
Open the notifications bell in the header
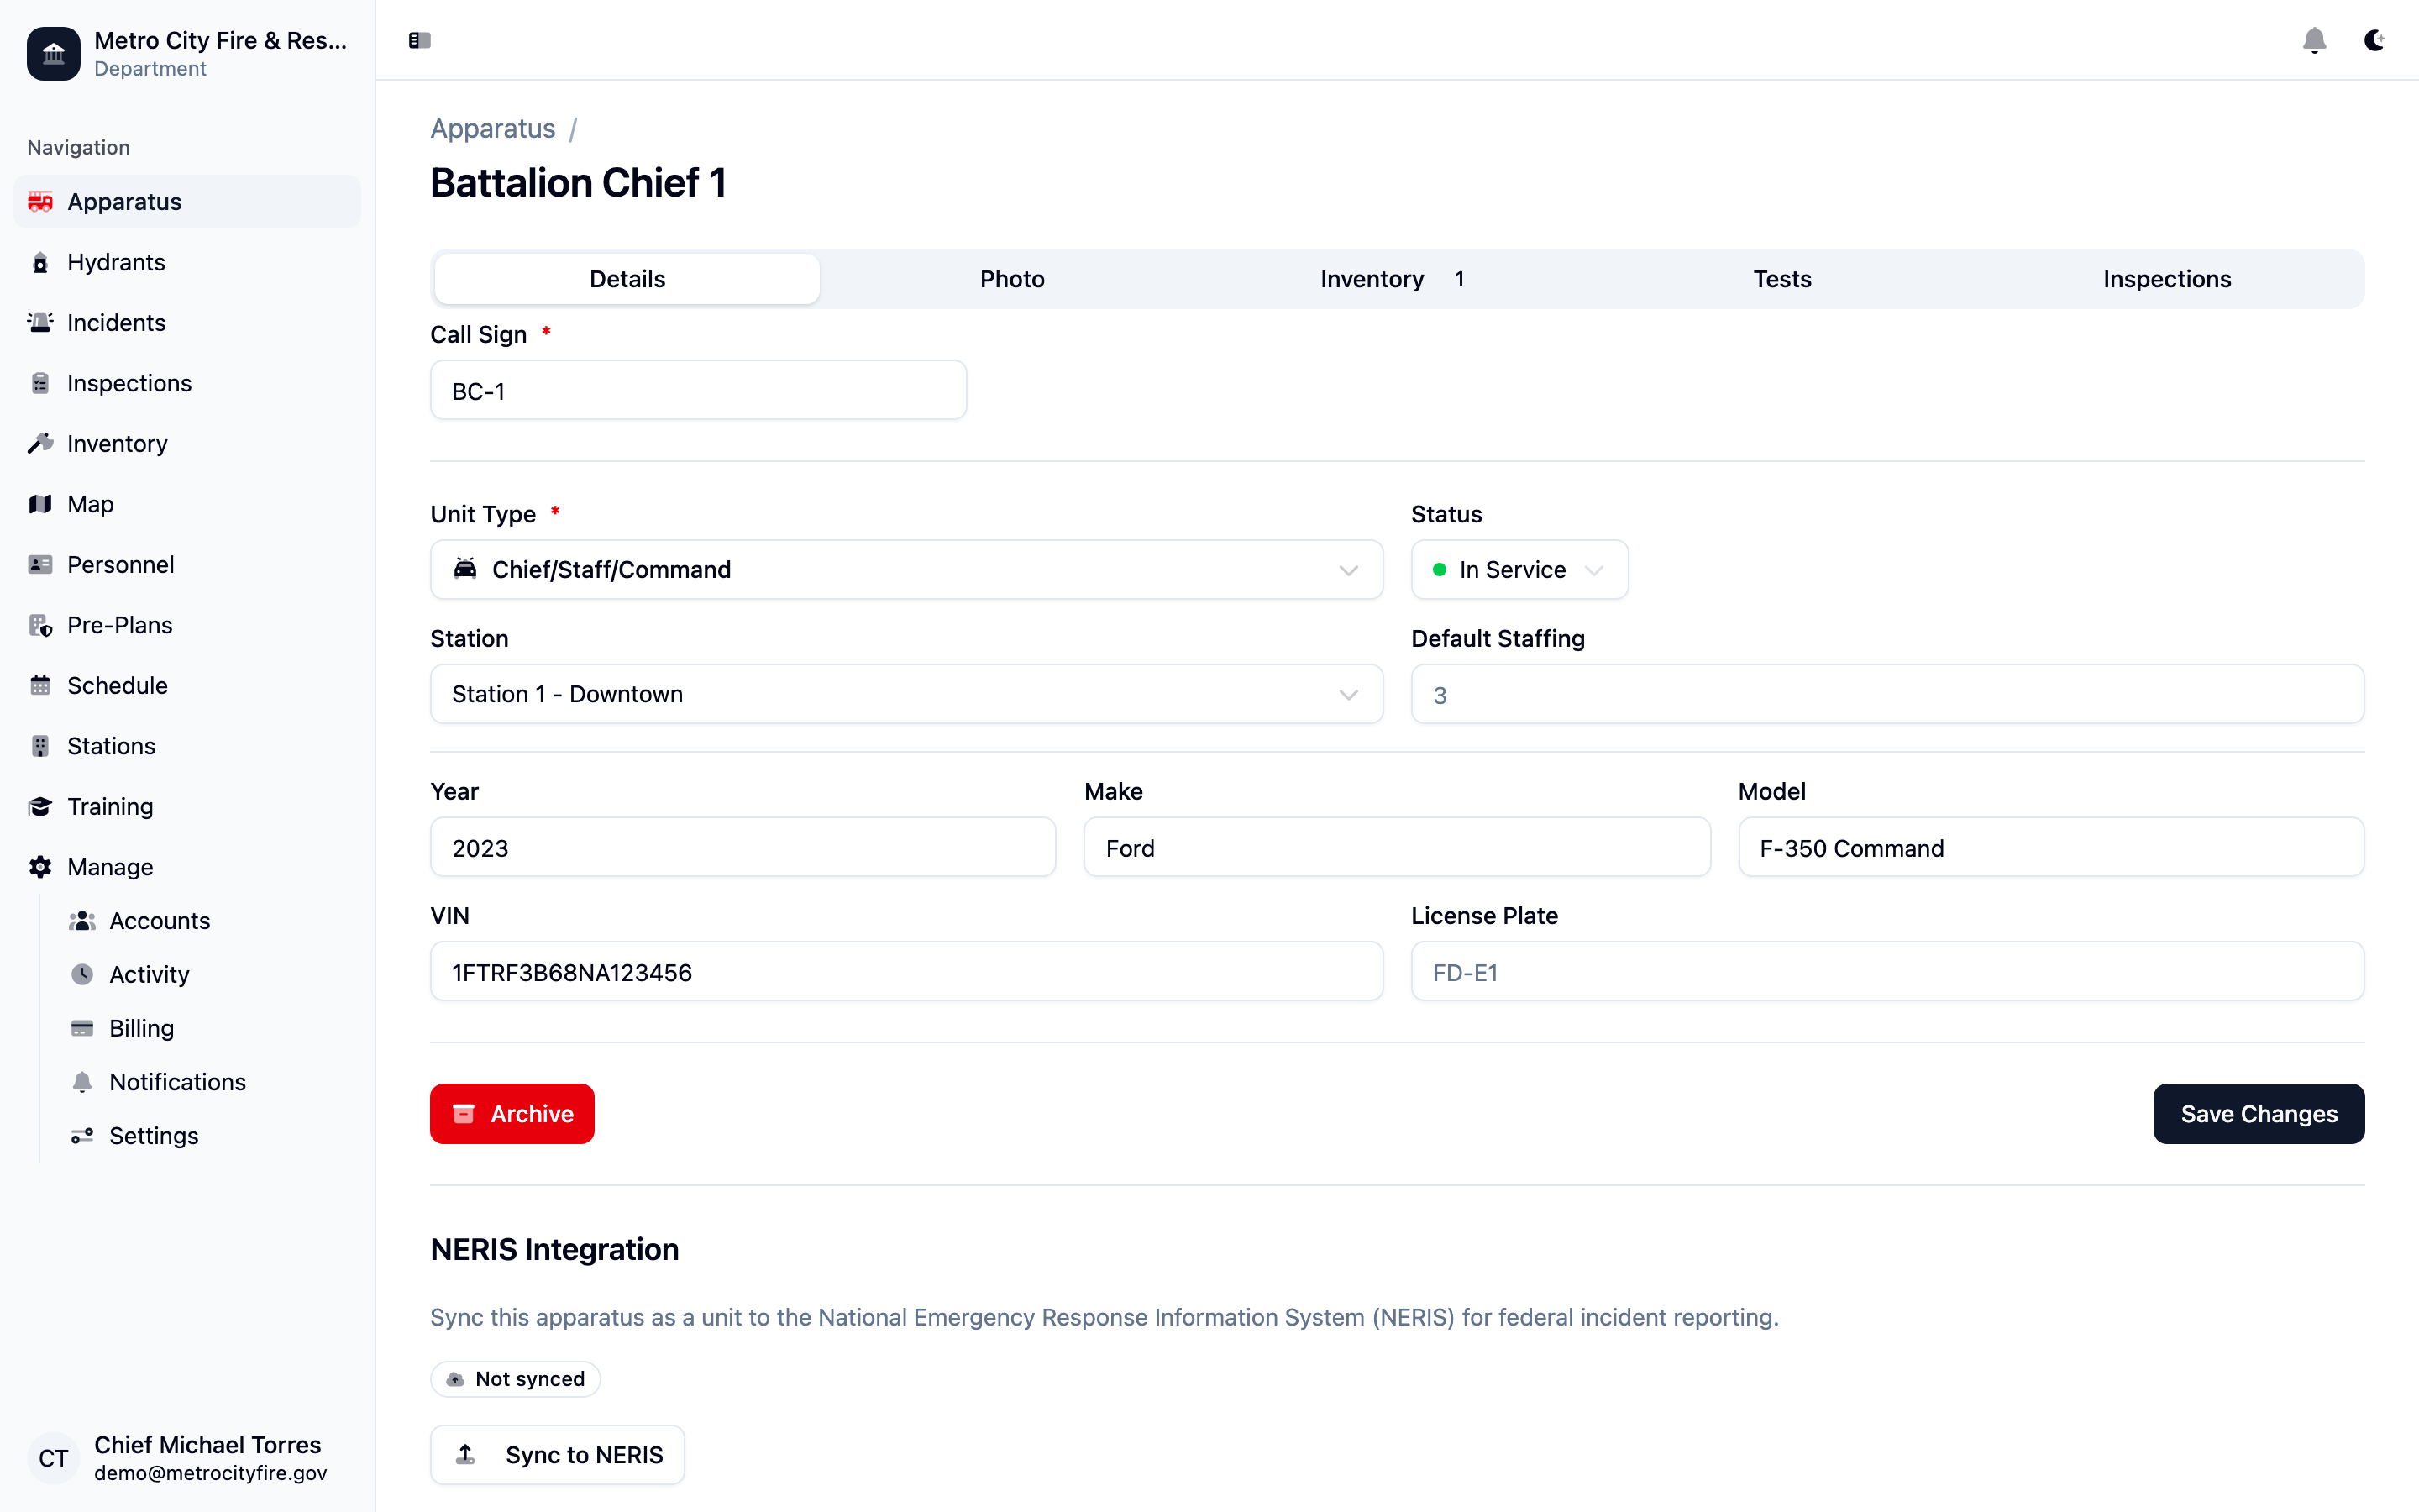tap(2314, 40)
